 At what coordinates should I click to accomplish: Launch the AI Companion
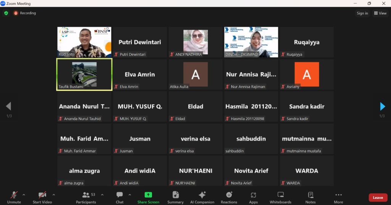[202, 197]
